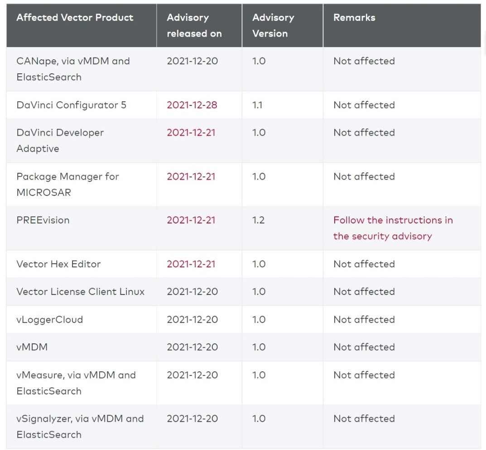Click the Affected Vector Product column header
Screen dimensions: 486x450
tap(75, 18)
